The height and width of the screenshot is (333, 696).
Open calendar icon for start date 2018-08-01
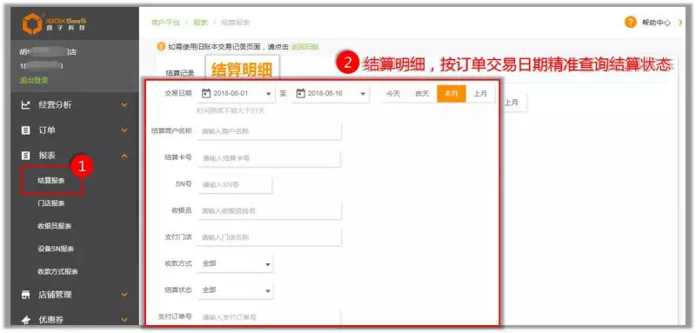point(205,94)
